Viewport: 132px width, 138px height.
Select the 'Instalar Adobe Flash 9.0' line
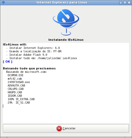[27, 55]
